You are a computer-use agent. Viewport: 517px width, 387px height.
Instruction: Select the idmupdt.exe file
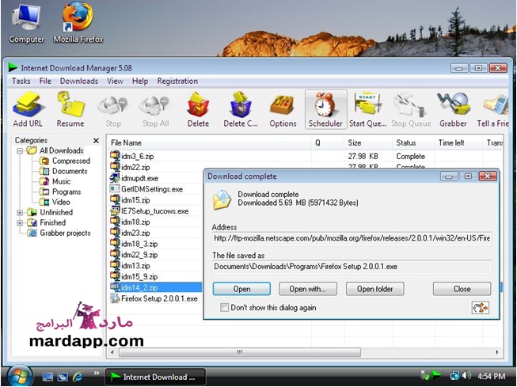coord(135,178)
